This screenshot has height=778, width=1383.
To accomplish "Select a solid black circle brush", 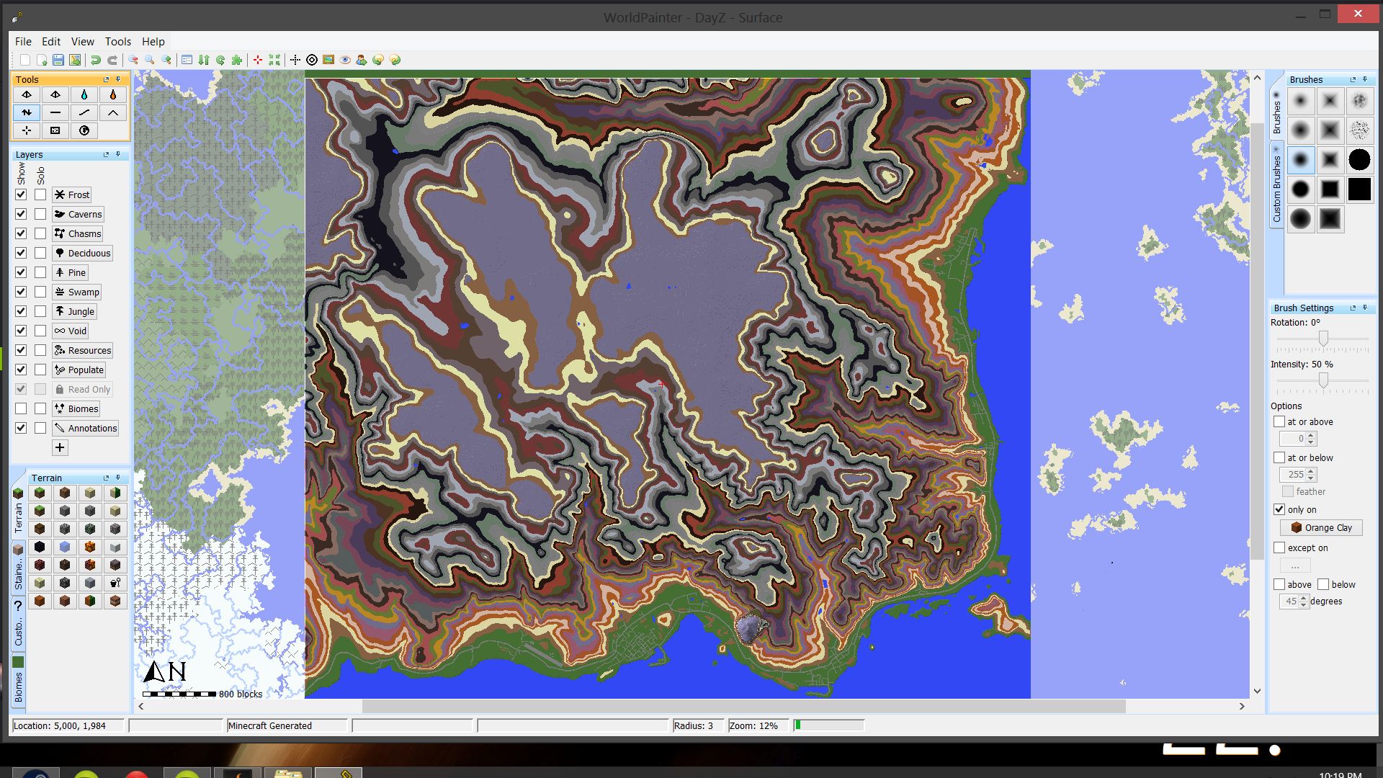I will [x=1360, y=160].
